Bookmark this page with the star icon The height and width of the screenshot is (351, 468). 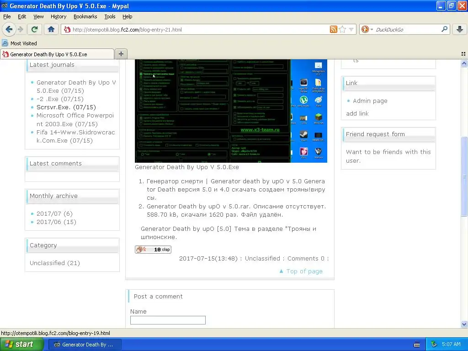(342, 29)
